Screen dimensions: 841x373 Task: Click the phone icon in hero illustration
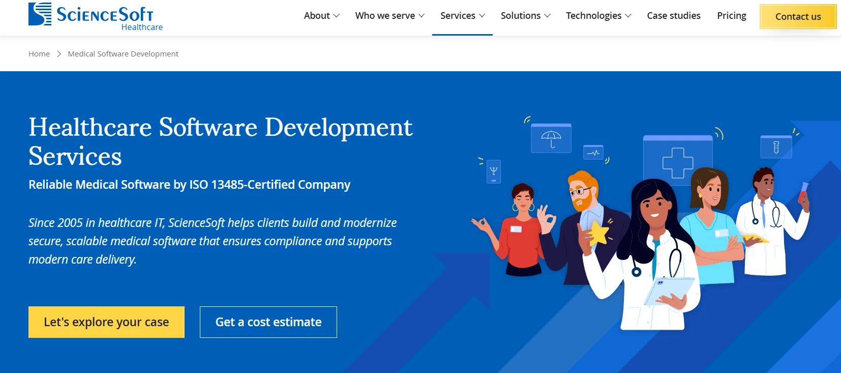[x=494, y=171]
